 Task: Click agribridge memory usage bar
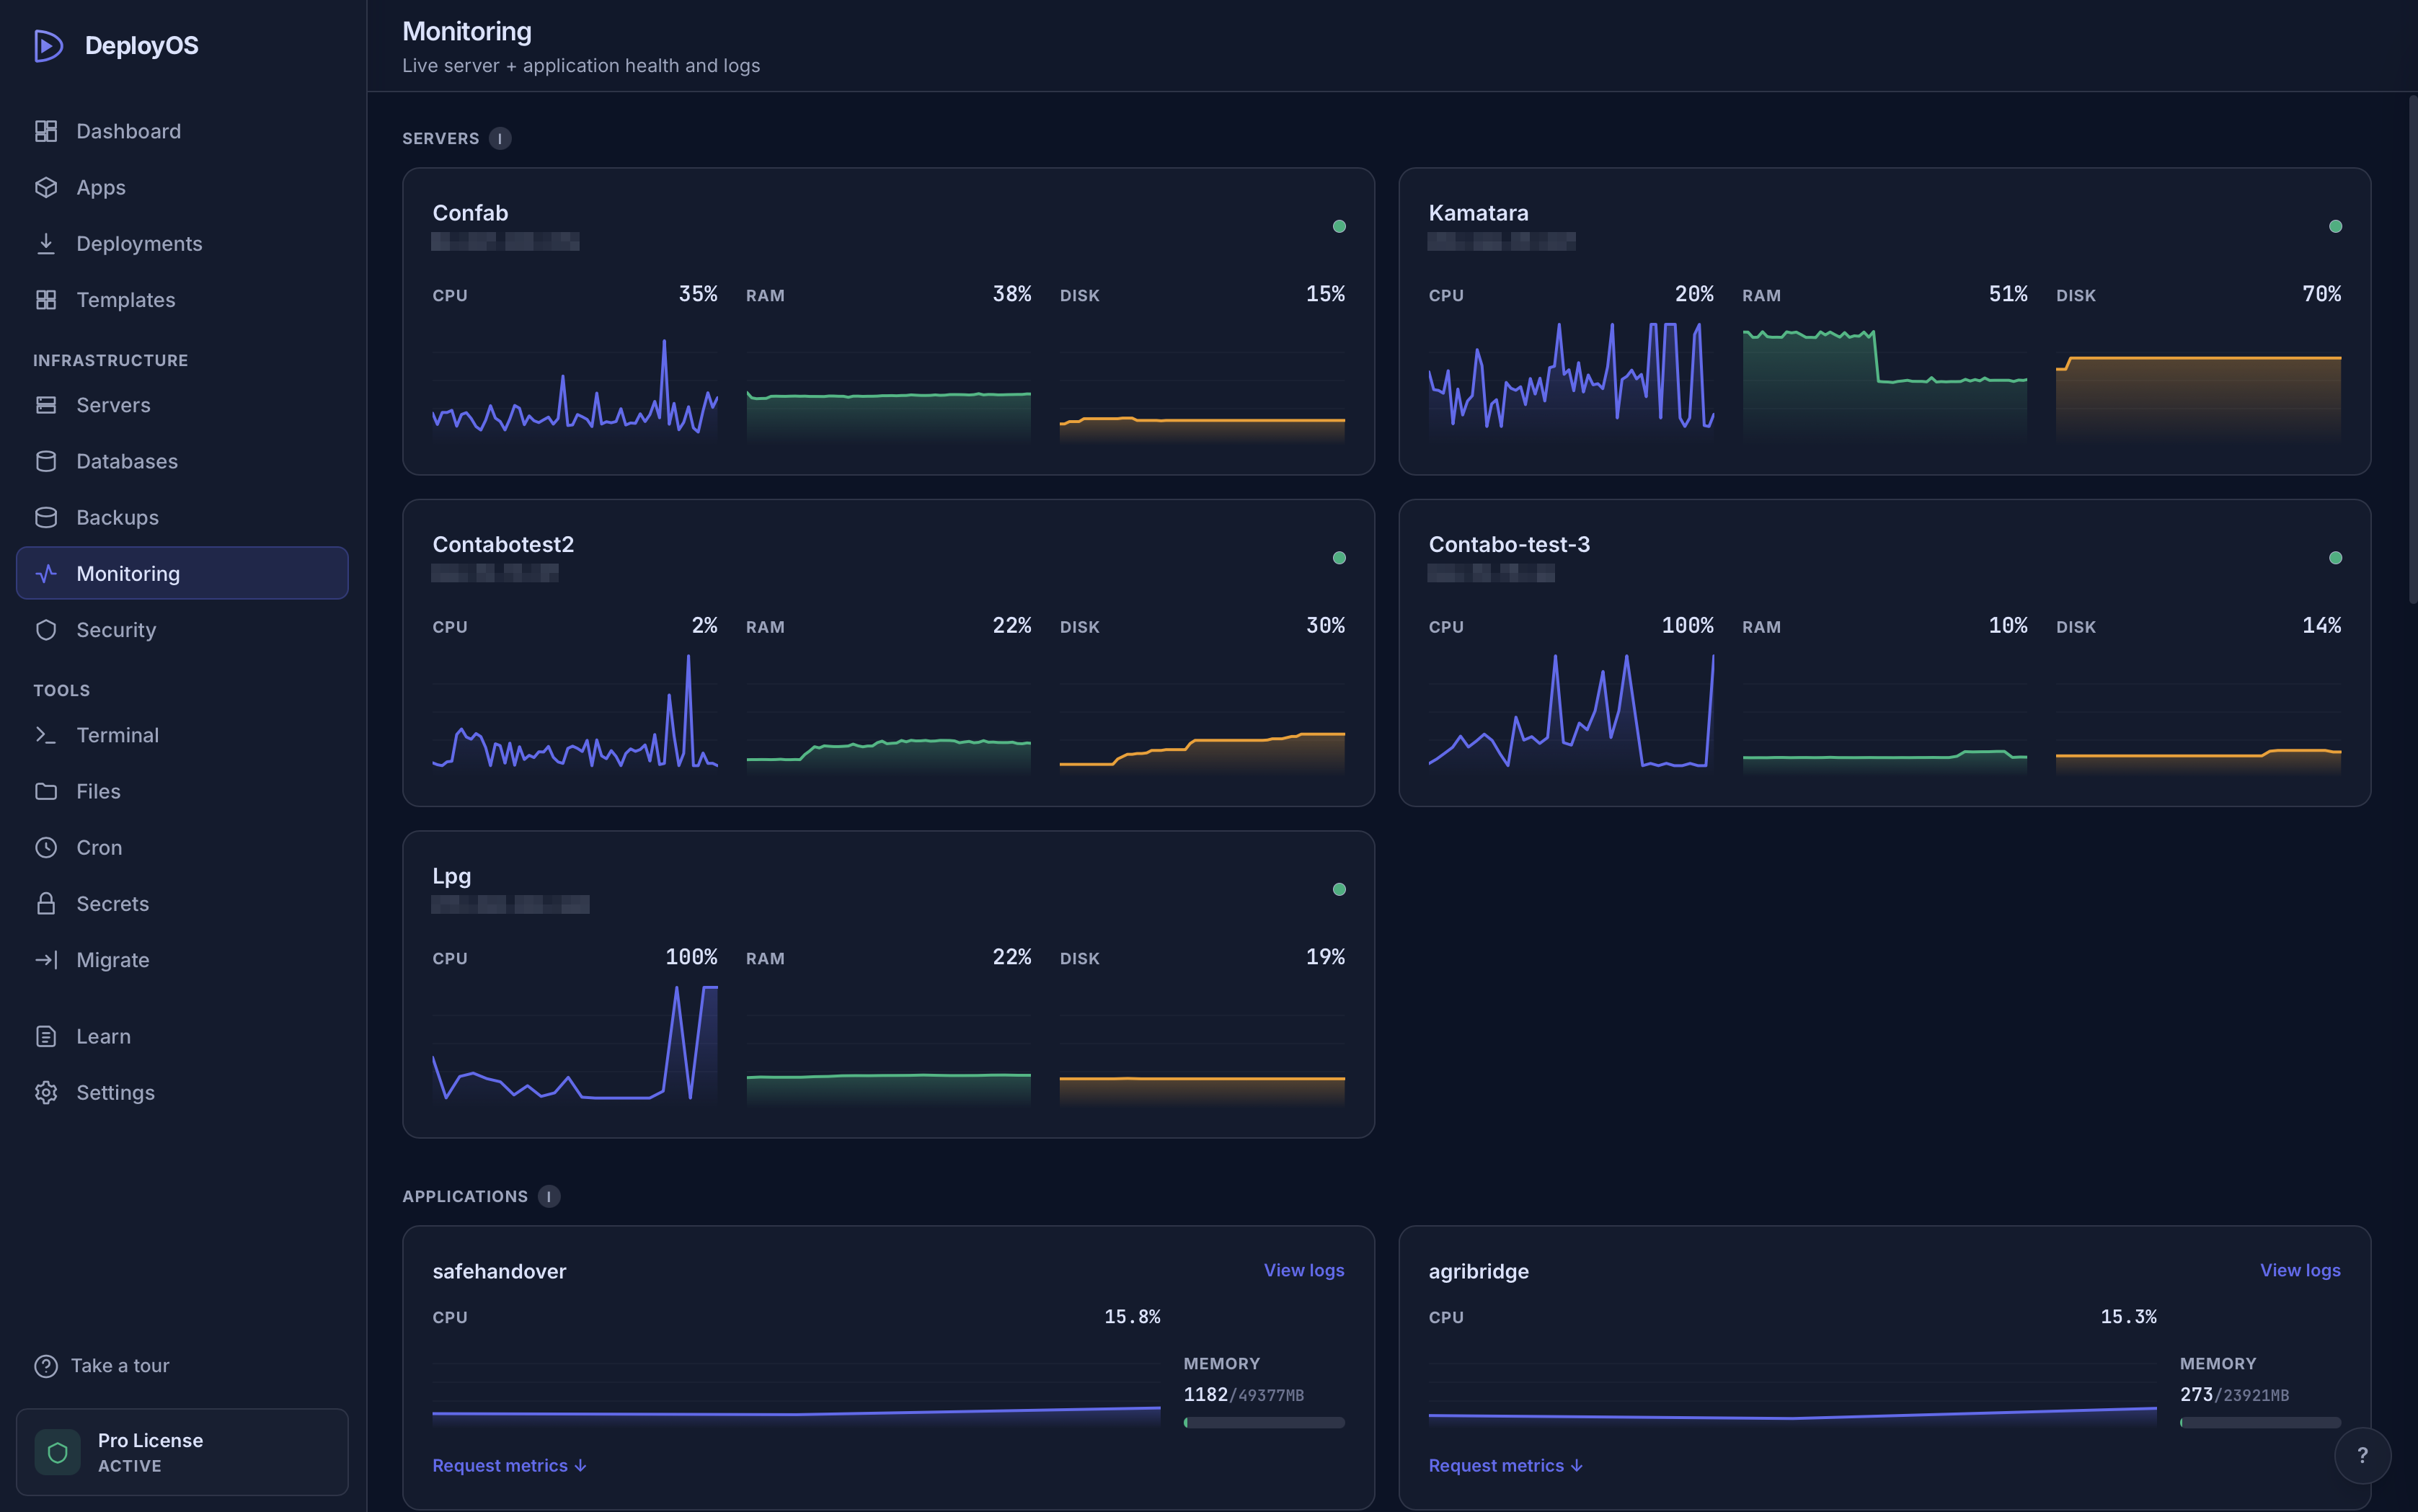click(2260, 1422)
